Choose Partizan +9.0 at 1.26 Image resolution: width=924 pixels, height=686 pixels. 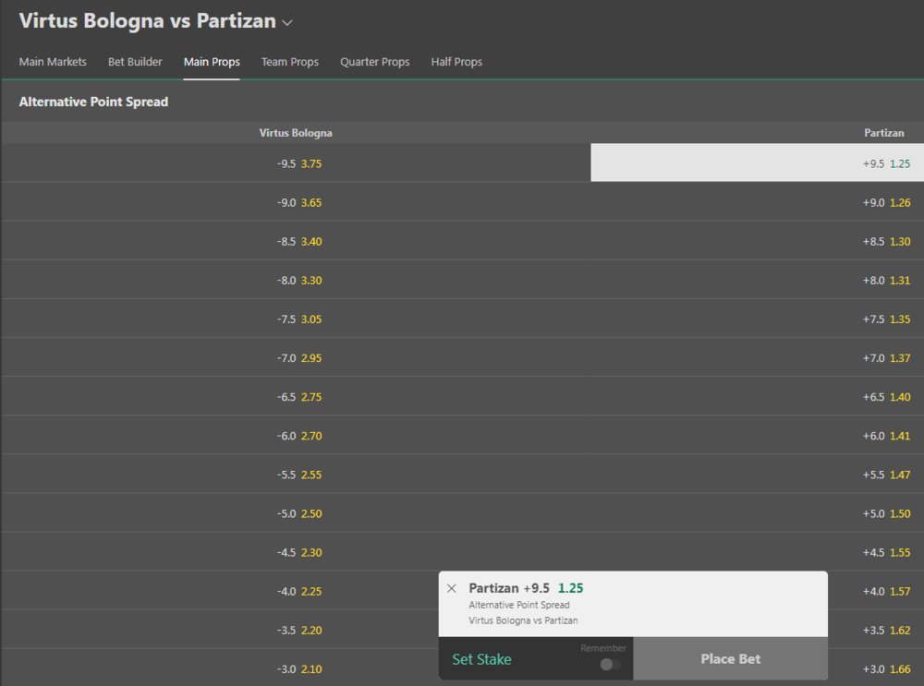click(758, 202)
